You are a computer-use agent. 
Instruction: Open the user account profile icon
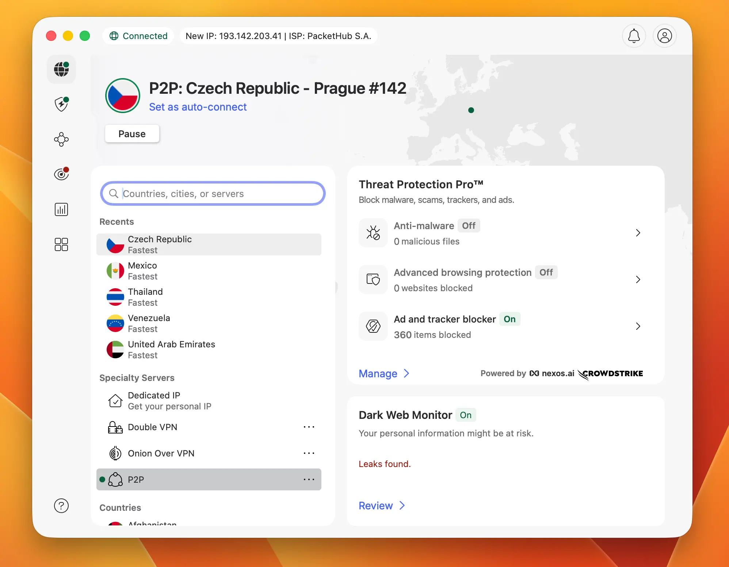pyautogui.click(x=665, y=36)
